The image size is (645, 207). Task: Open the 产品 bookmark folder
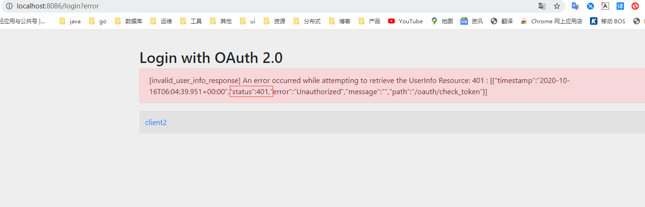click(370, 21)
